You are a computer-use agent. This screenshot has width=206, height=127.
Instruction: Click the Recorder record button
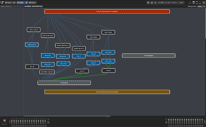4,120
